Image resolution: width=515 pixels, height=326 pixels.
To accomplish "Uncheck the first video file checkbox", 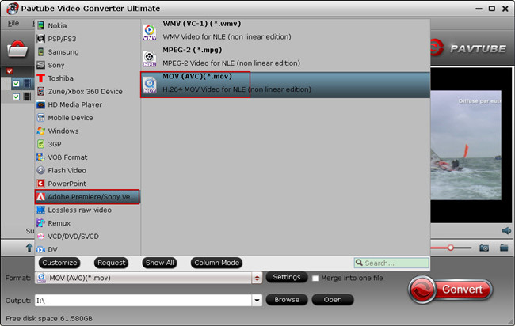I will point(16,84).
